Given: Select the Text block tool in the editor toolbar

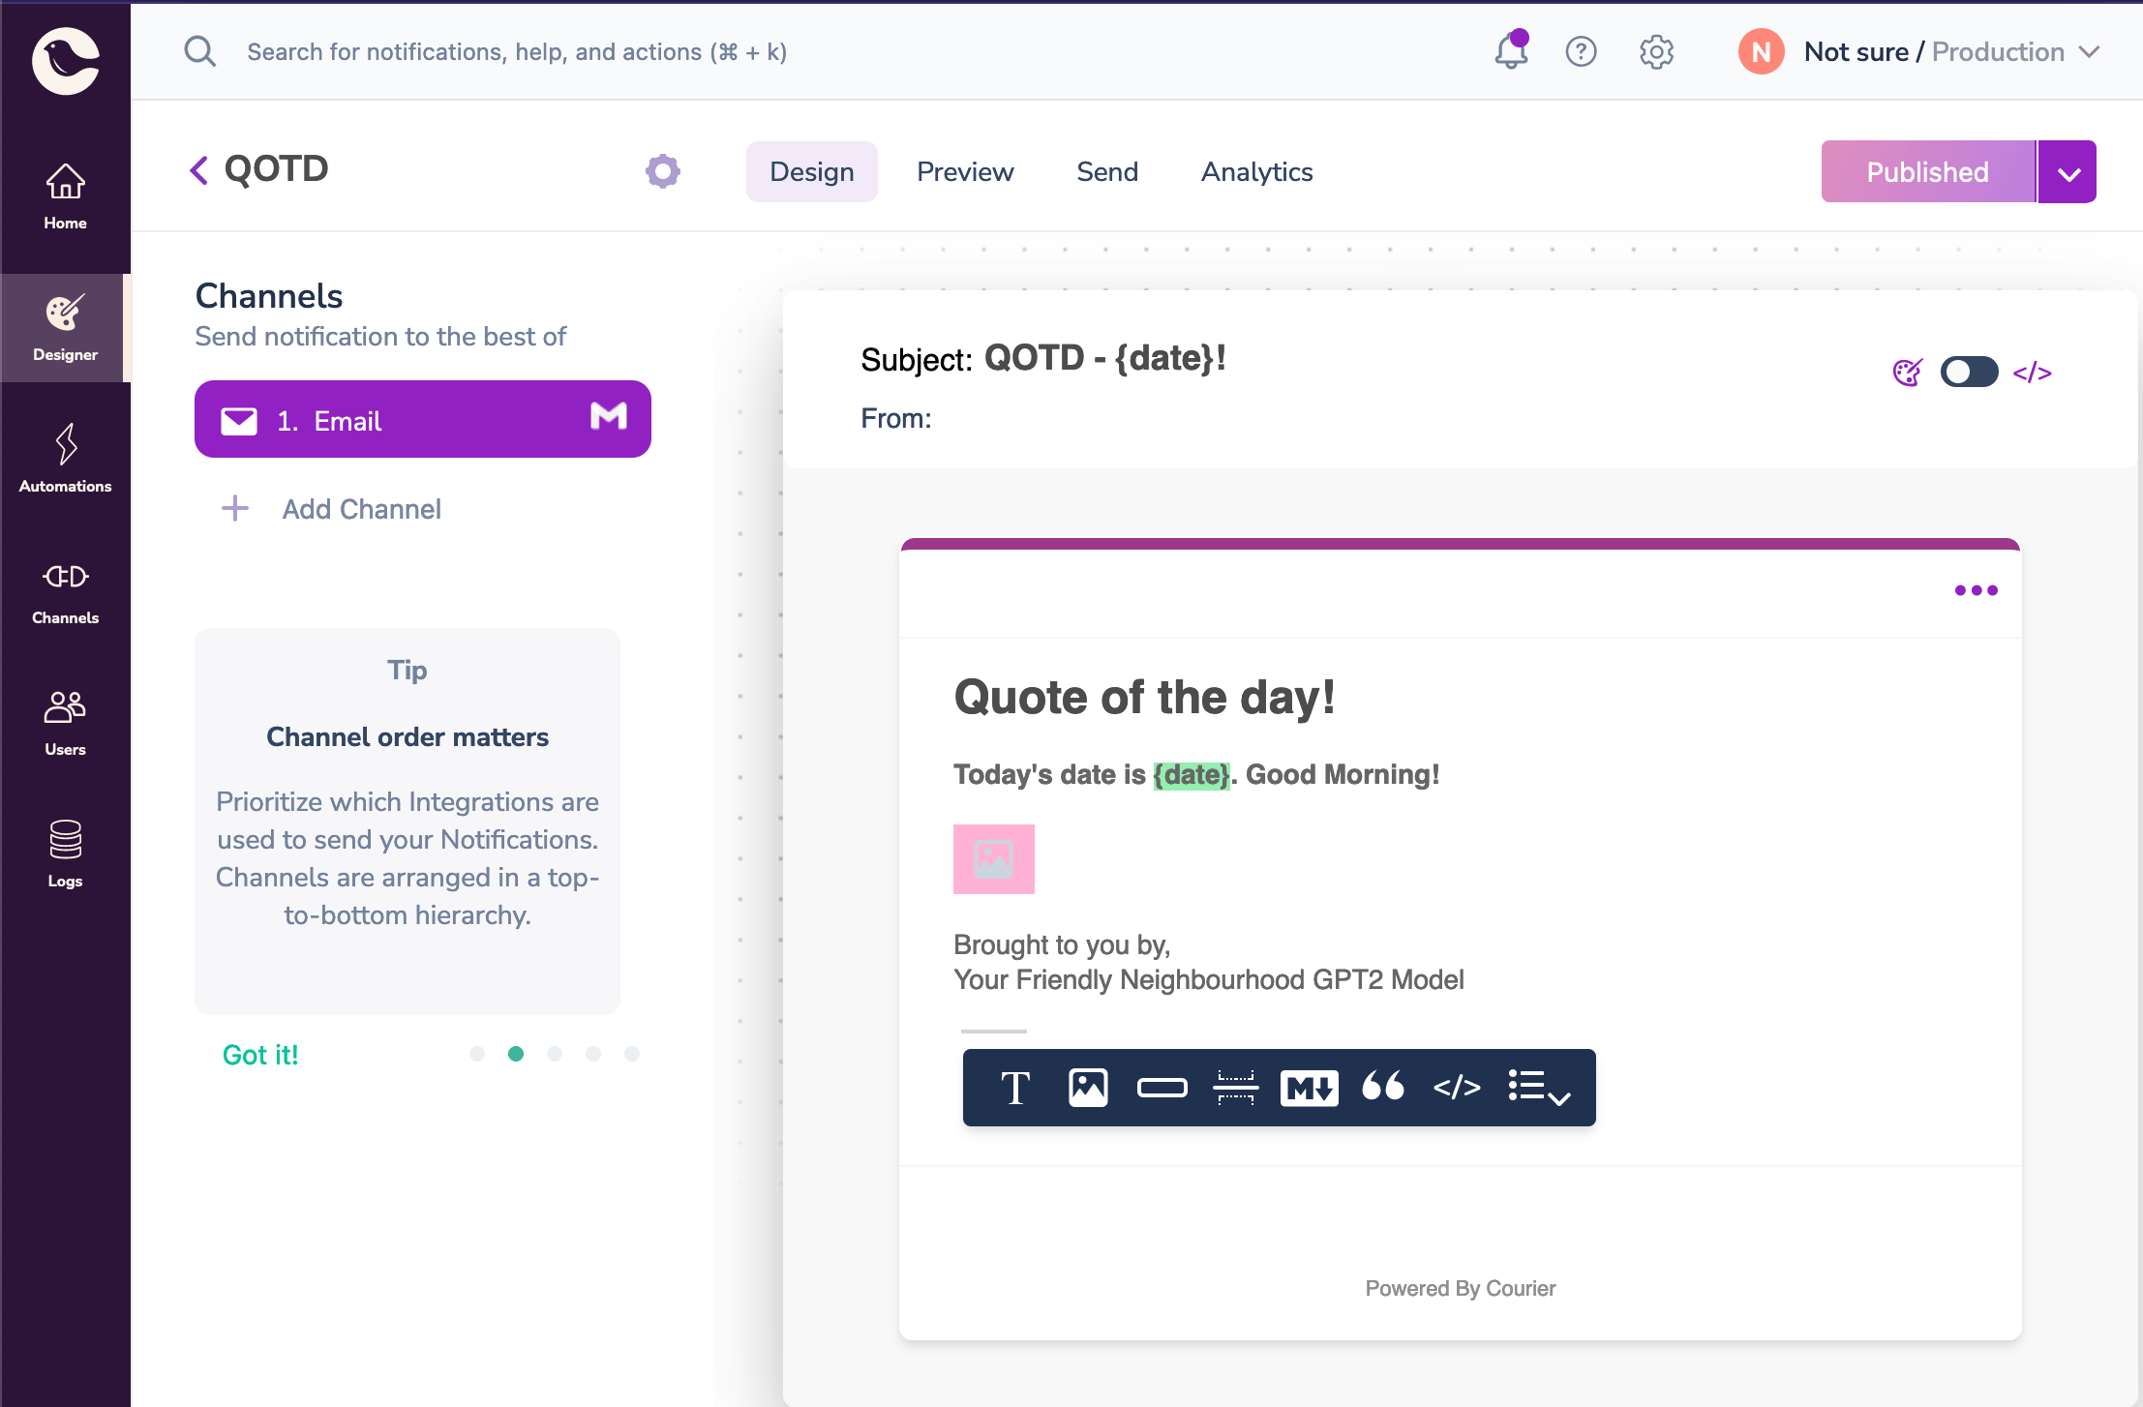Looking at the screenshot, I should pyautogui.click(x=1014, y=1087).
